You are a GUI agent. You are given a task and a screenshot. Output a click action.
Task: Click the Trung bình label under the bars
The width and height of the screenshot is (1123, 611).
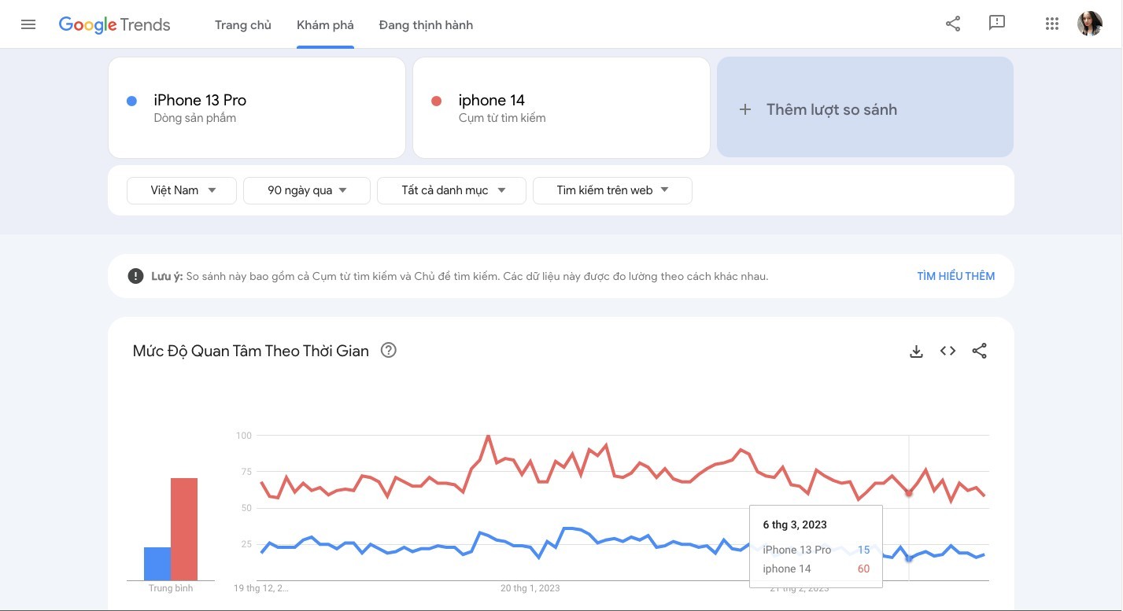click(171, 588)
